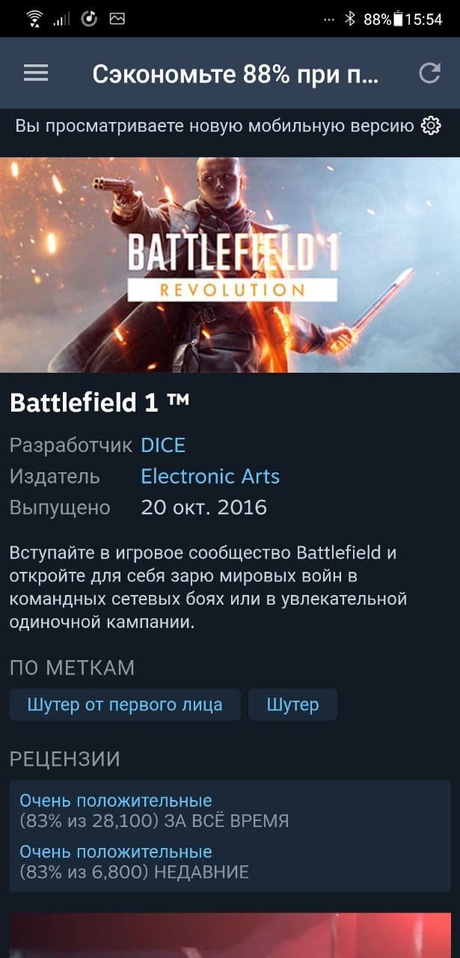View recent 'Очень положительные' reviews
This screenshot has height=958, width=460.
[116, 852]
